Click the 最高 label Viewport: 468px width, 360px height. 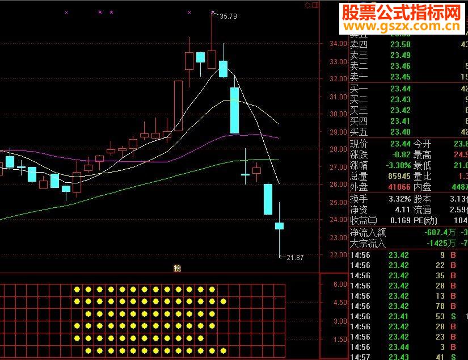[422, 155]
